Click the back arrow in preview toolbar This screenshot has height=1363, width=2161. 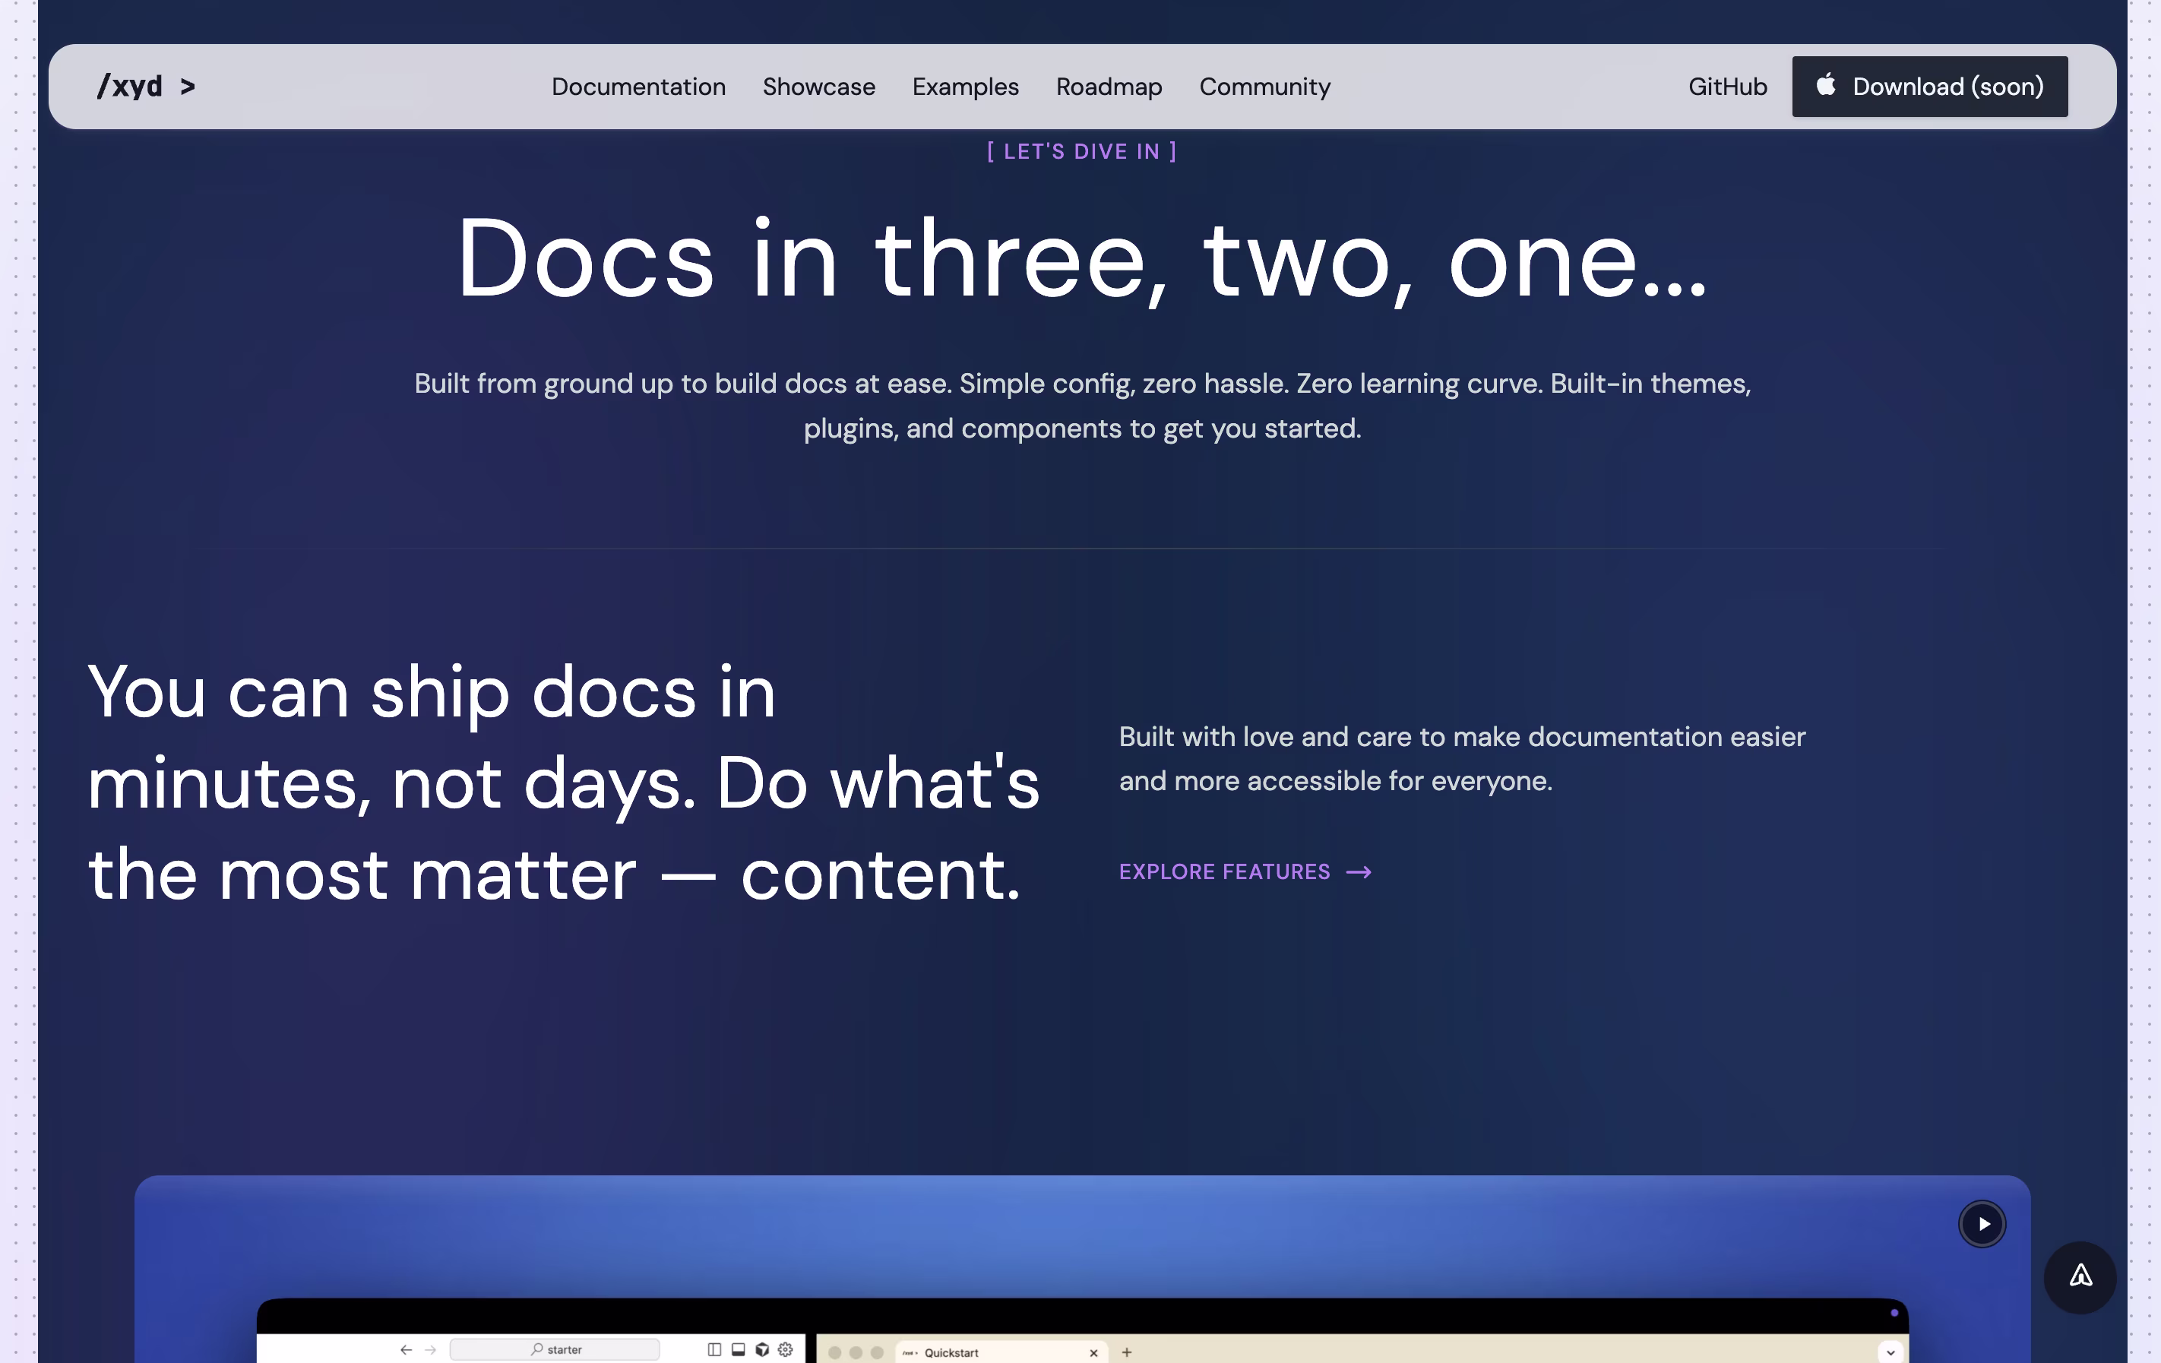[x=406, y=1349]
